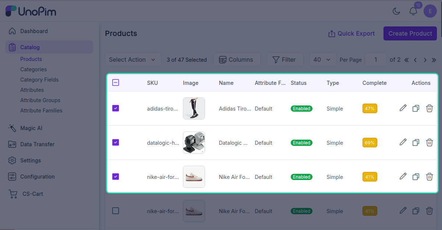Open Categories submenu link

point(33,69)
